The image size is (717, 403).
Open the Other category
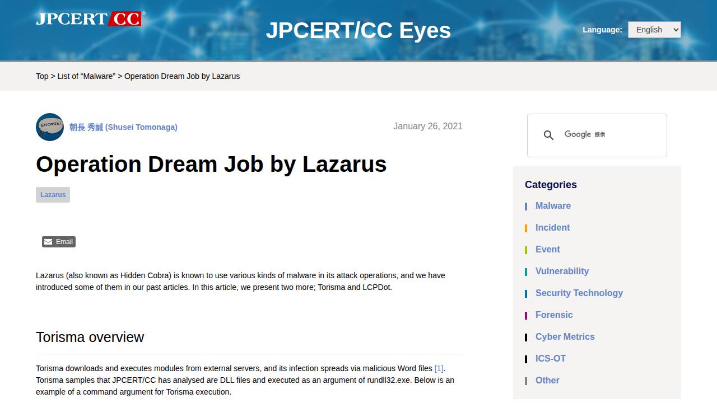[547, 381]
